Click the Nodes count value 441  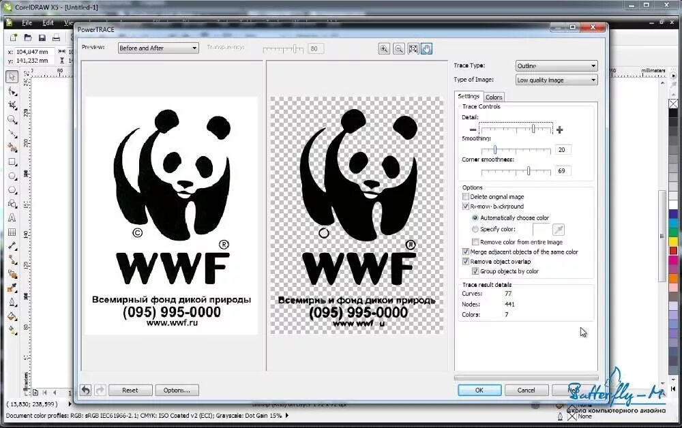(x=509, y=304)
